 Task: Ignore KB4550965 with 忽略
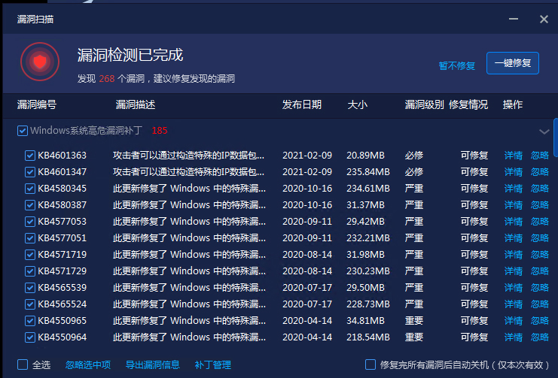pyautogui.click(x=540, y=320)
